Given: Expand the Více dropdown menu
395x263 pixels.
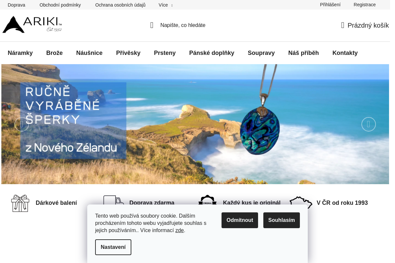Looking at the screenshot, I should click(166, 5).
